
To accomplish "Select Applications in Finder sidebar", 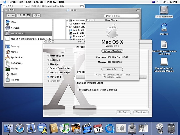I will click(24, 57).
